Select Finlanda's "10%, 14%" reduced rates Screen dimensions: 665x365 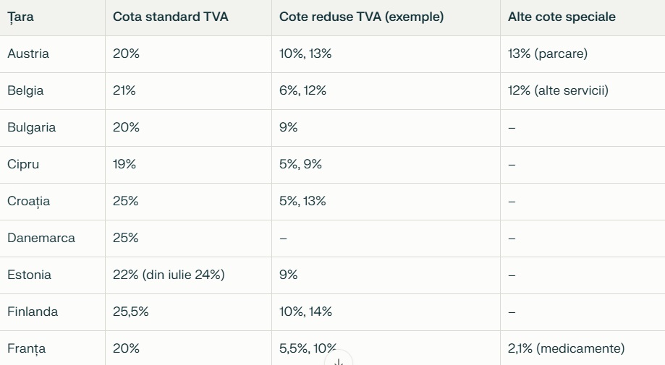click(x=305, y=312)
